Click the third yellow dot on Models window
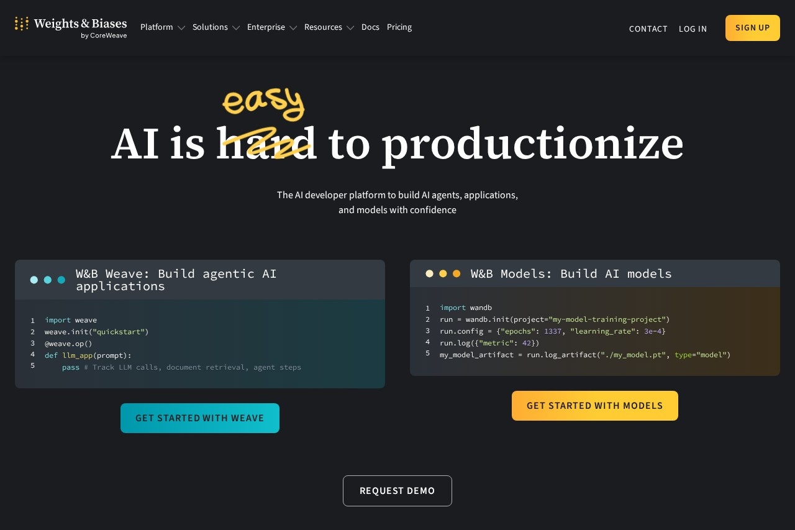Screen dimensions: 795x530 pyautogui.click(x=457, y=273)
